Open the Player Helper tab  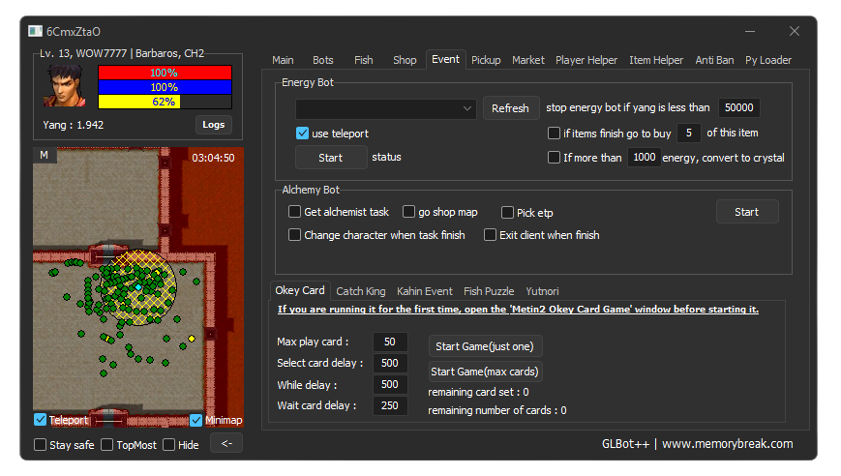coord(586,60)
